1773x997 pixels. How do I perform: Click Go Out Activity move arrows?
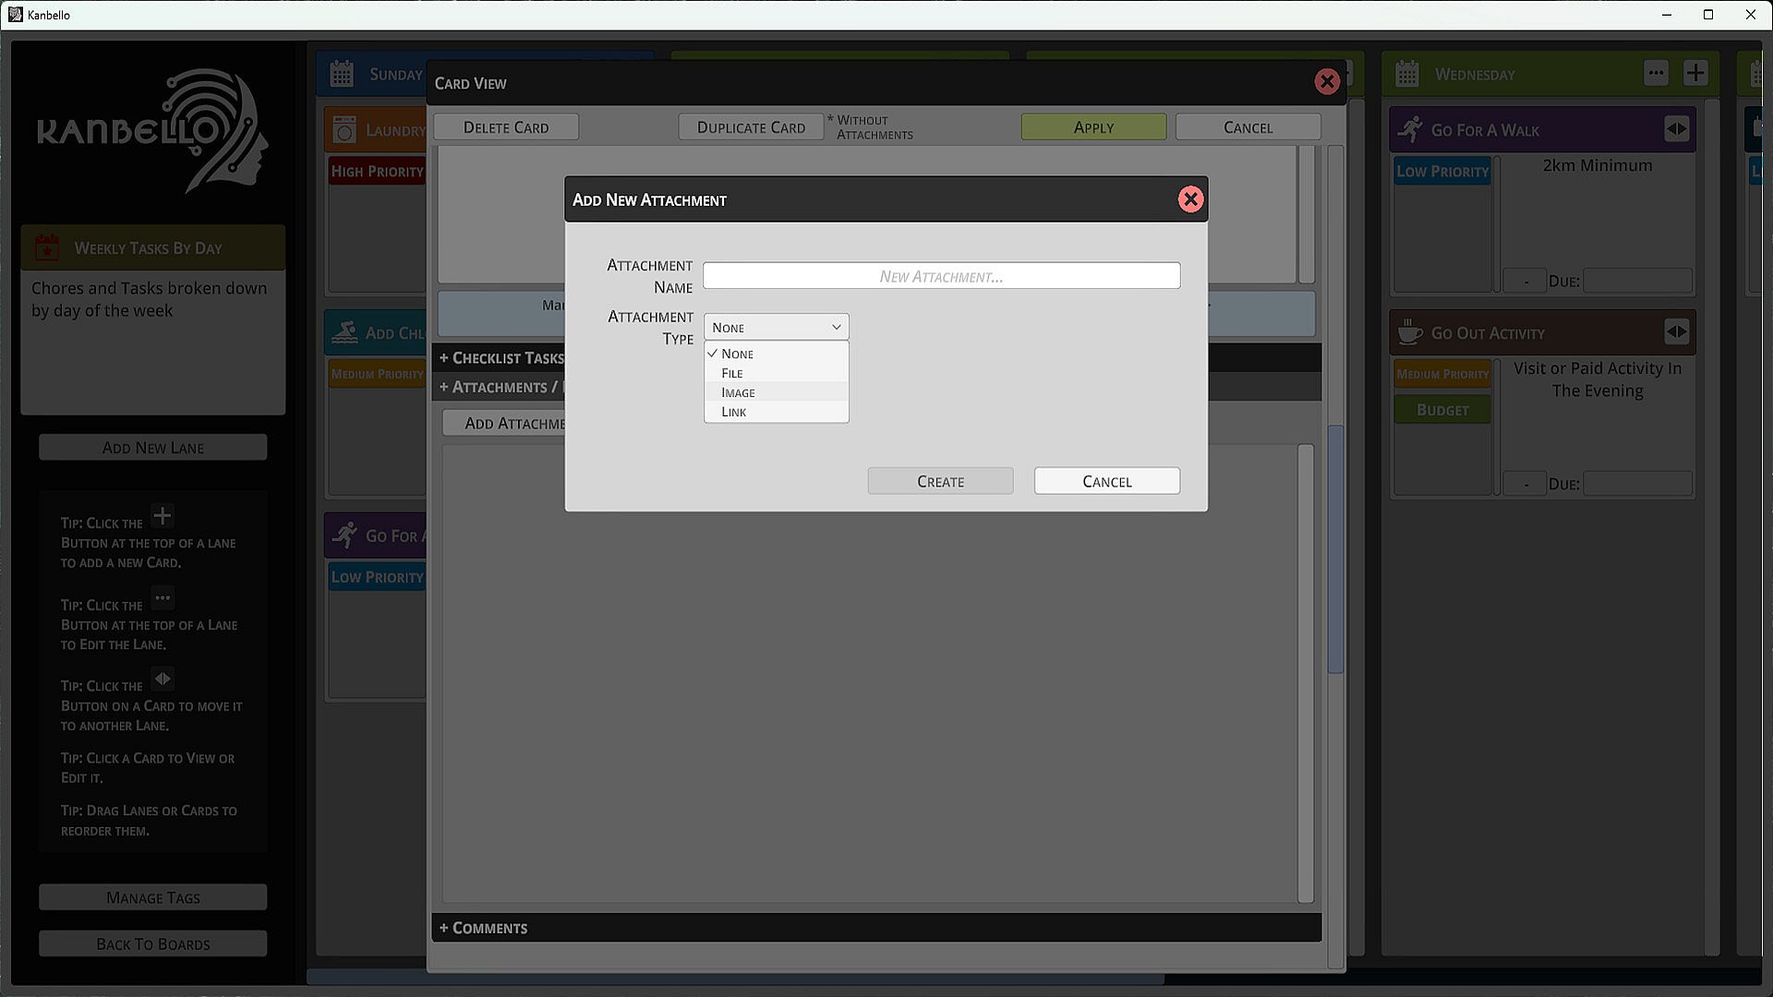pos(1676,332)
